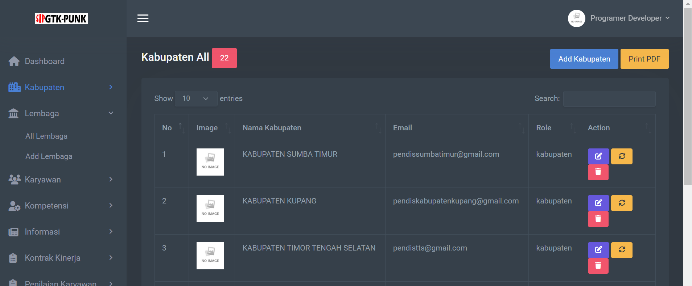Delete Kabupaten Timor Tengah Selatan row
The image size is (692, 286).
click(x=598, y=266)
